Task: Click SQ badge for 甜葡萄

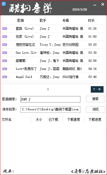Action: (5, 61)
